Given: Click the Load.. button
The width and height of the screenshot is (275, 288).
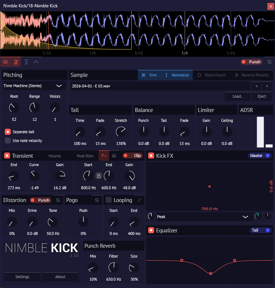Looking at the screenshot, I should coord(238,96).
